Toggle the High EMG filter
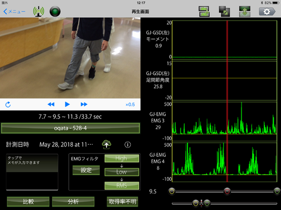This screenshot has width=281, height=210. (x=122, y=159)
